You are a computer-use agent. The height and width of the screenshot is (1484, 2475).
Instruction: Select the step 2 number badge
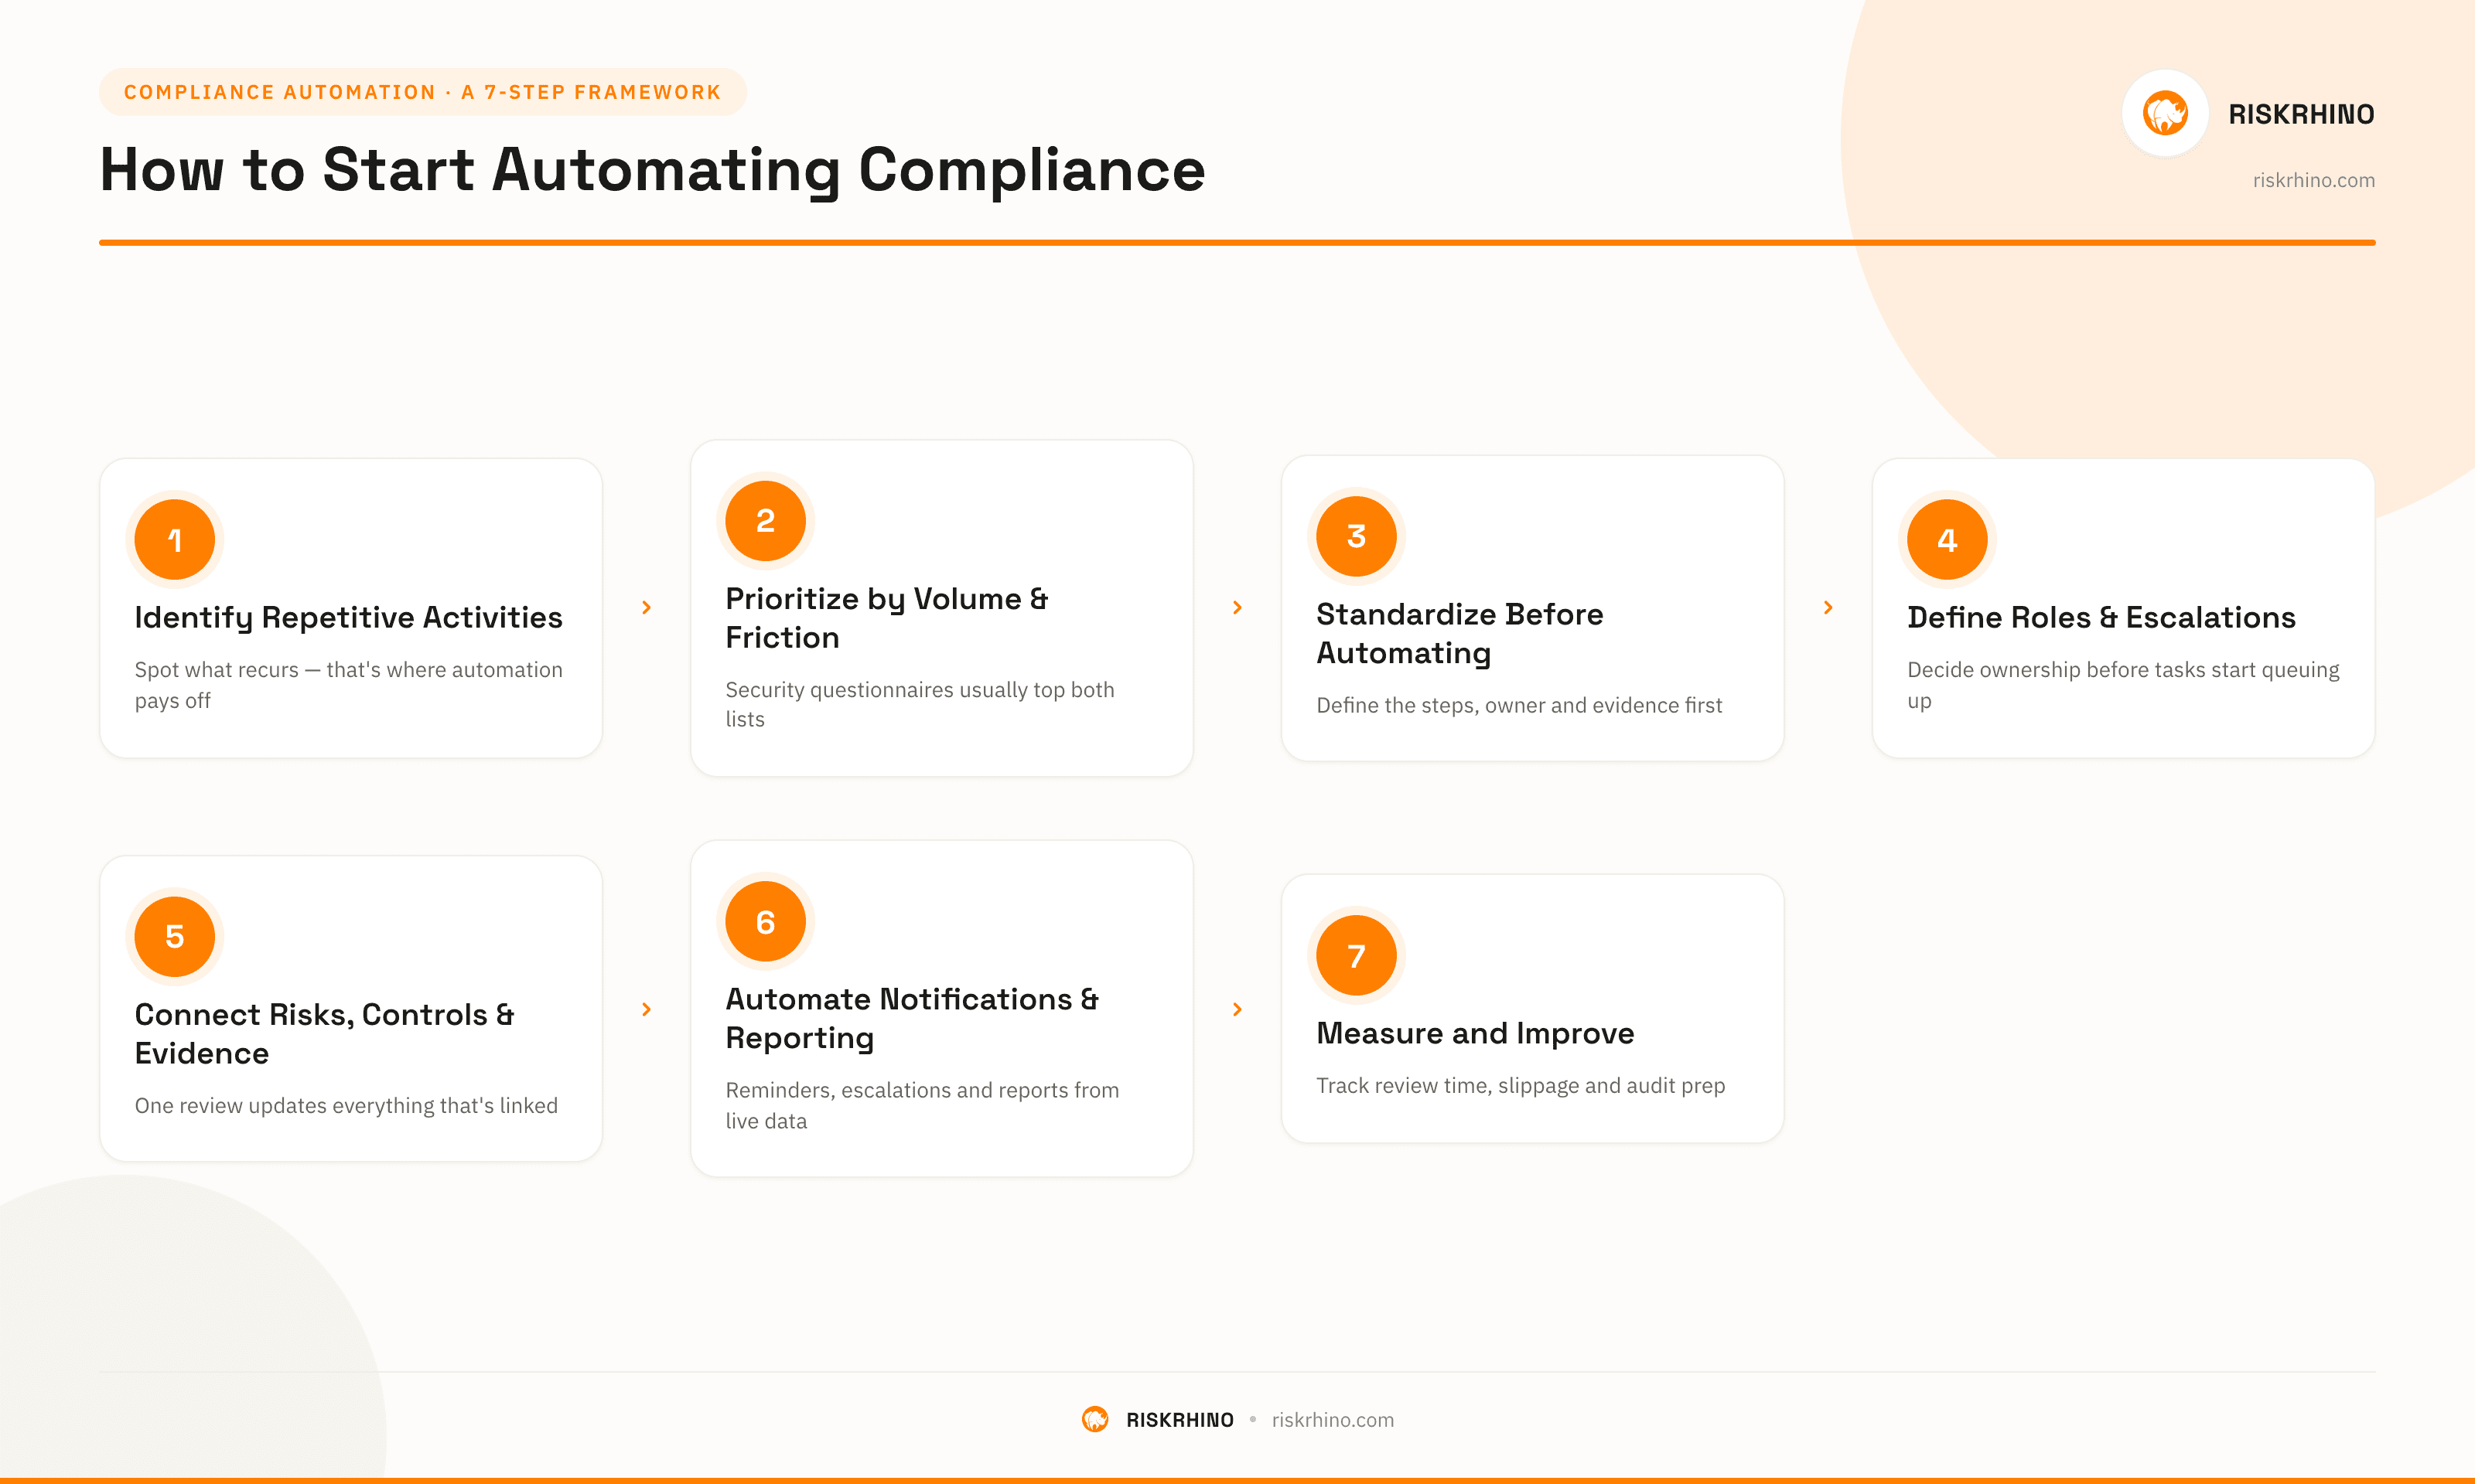765,521
